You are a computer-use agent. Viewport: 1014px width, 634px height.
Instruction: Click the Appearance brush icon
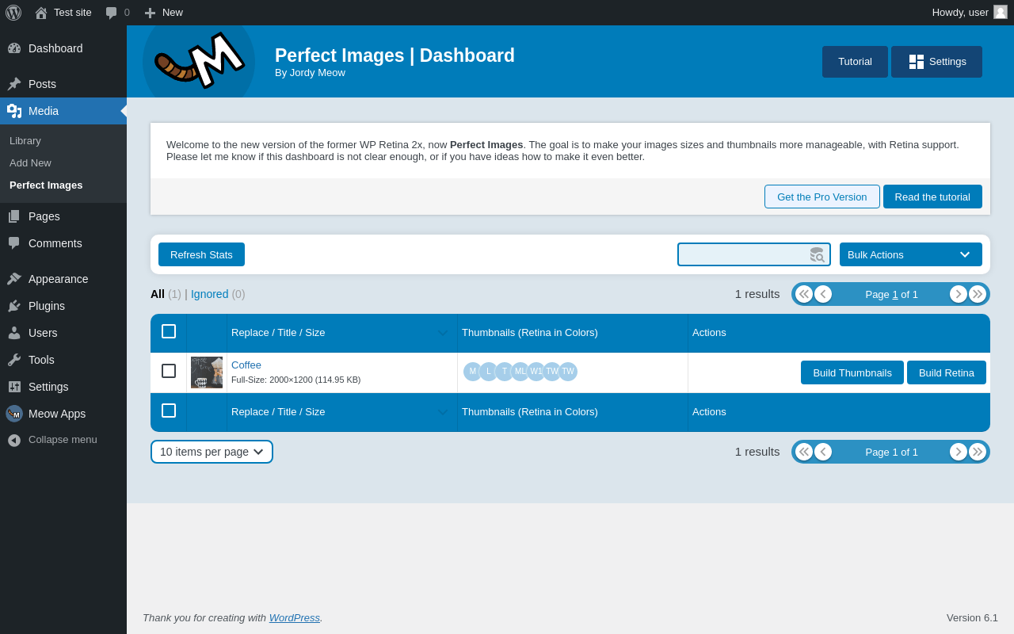(14, 279)
